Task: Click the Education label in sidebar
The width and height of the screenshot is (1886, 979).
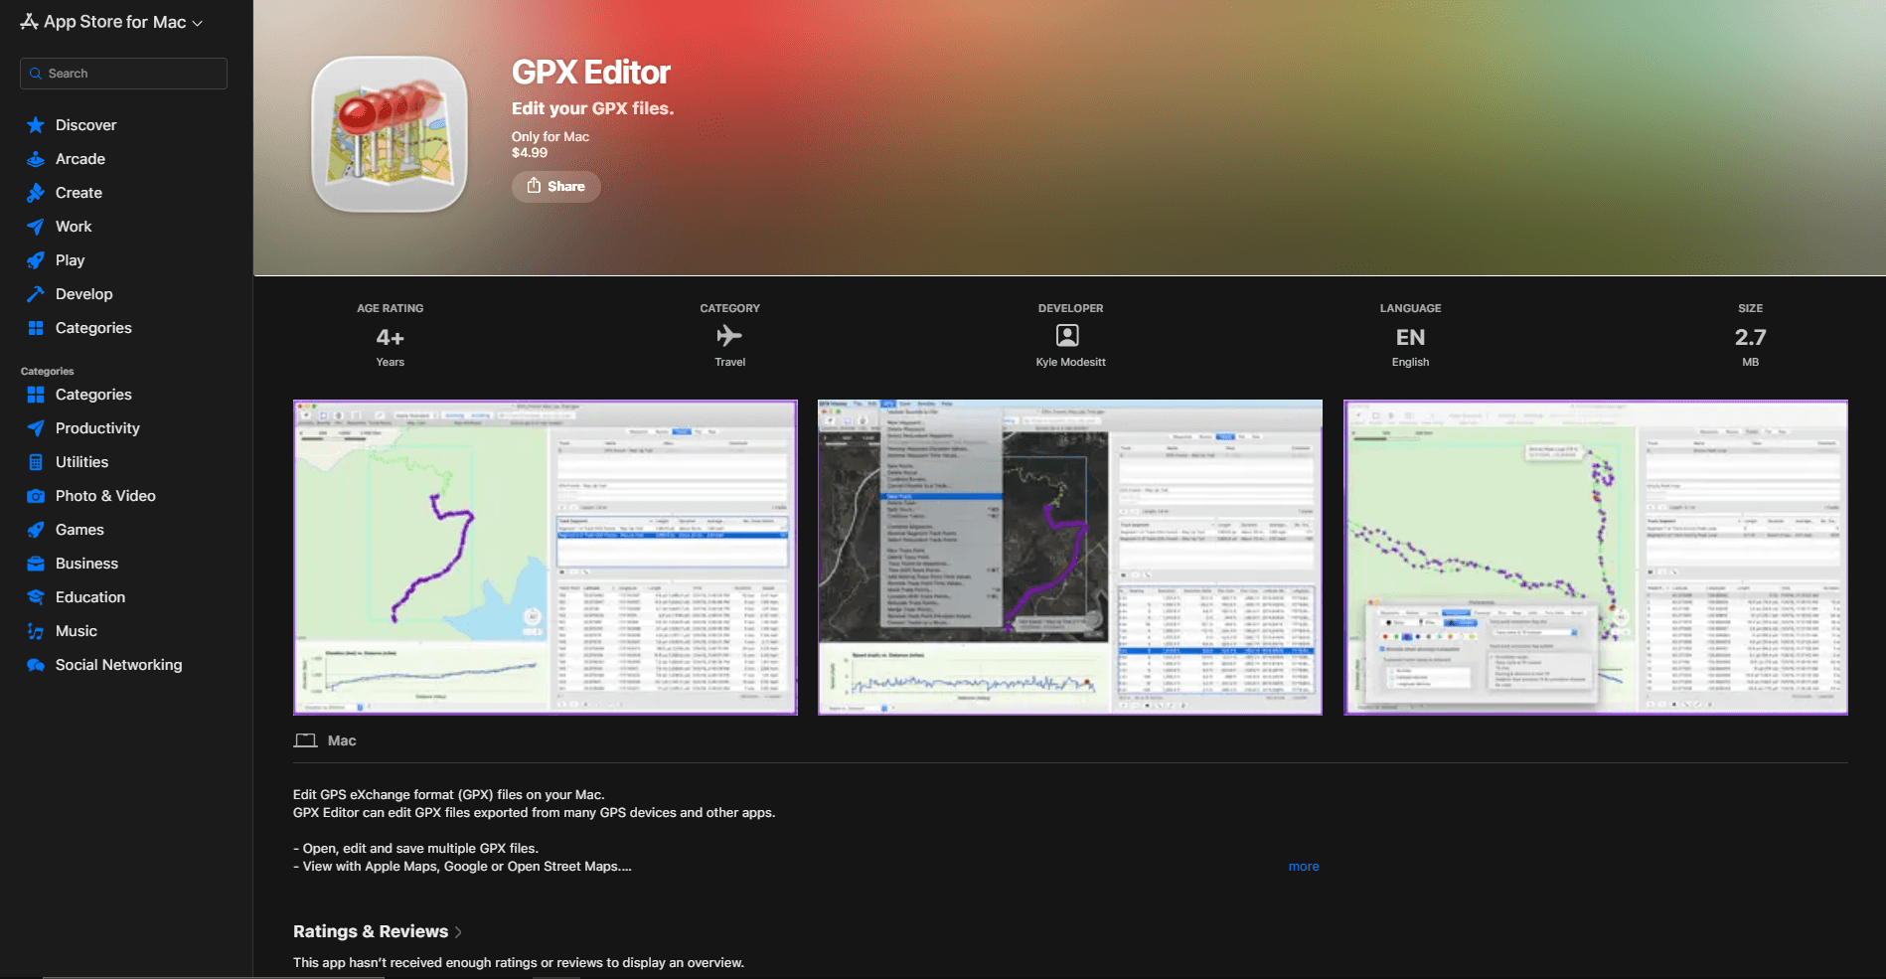Action: 90,597
